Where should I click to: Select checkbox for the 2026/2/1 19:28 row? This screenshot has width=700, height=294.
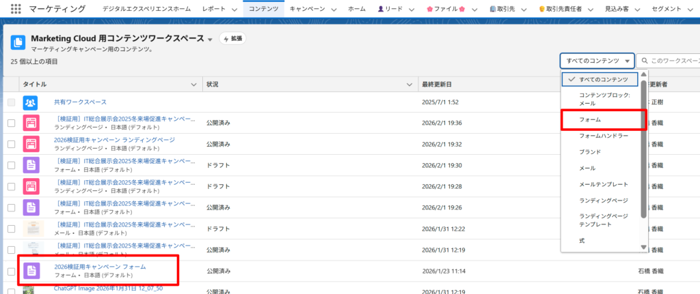pos(11,186)
